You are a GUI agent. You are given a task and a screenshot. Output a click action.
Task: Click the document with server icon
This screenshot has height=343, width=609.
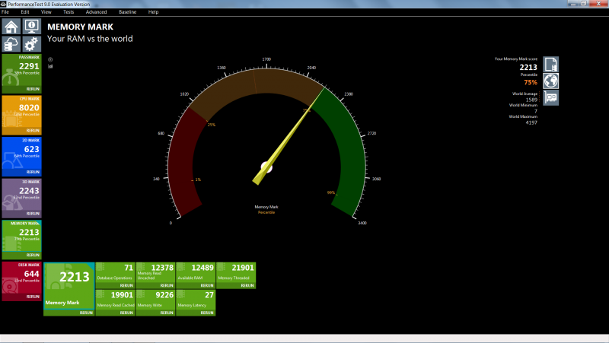click(551, 64)
